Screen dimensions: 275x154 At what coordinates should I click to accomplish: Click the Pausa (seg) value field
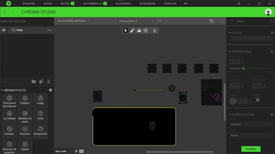256,86
